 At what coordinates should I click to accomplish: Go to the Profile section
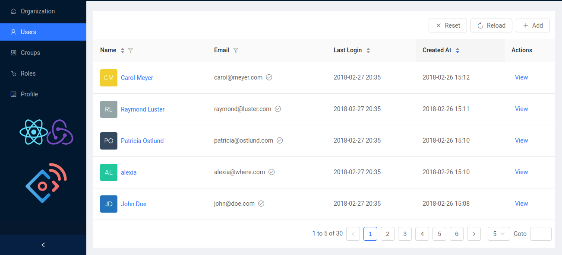(13, 94)
